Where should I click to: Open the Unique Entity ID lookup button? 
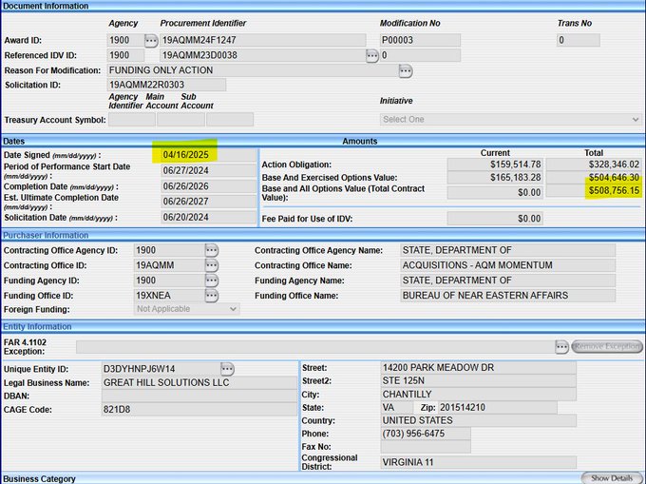point(227,368)
